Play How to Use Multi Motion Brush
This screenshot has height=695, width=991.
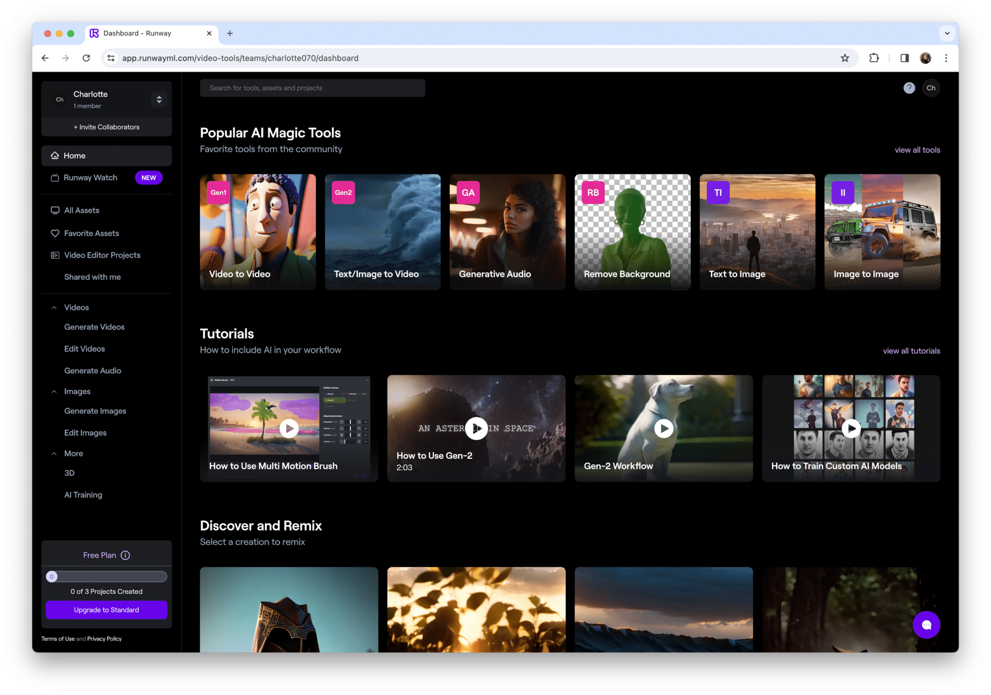(289, 429)
